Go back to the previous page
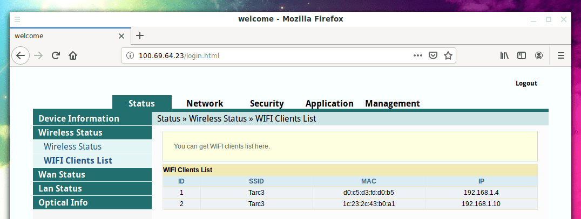 click(21, 55)
